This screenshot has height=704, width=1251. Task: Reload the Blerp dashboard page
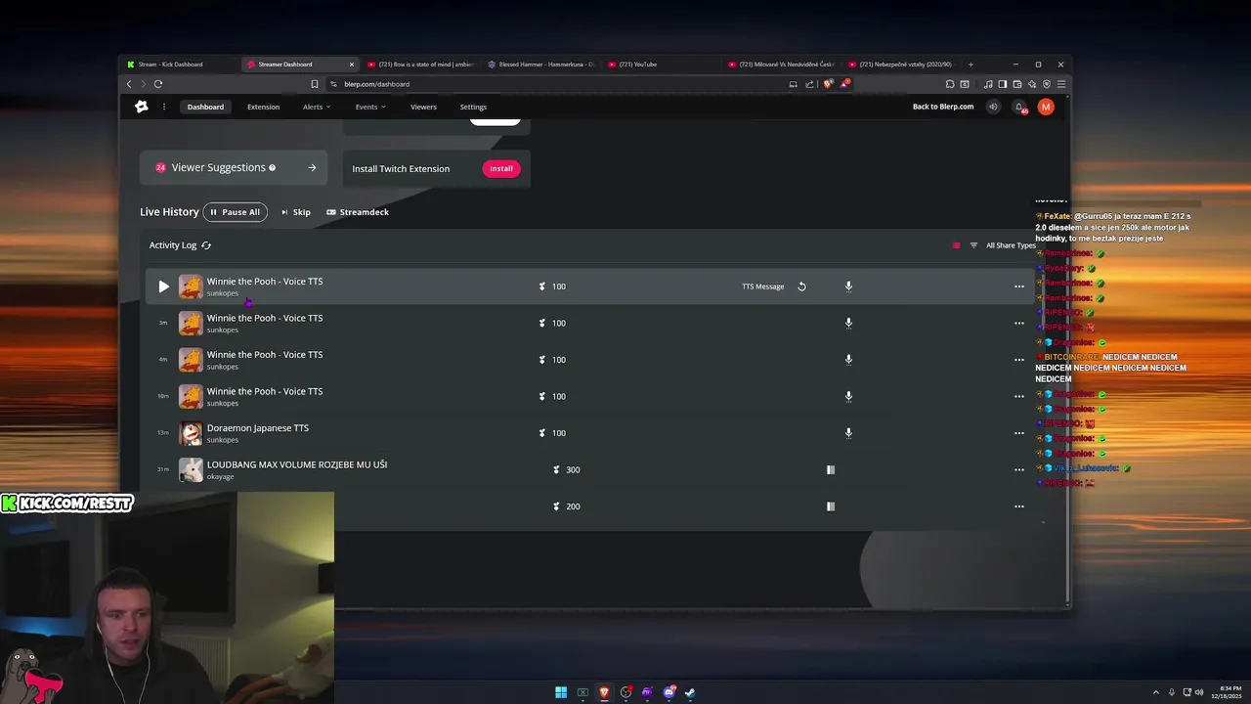tap(158, 84)
